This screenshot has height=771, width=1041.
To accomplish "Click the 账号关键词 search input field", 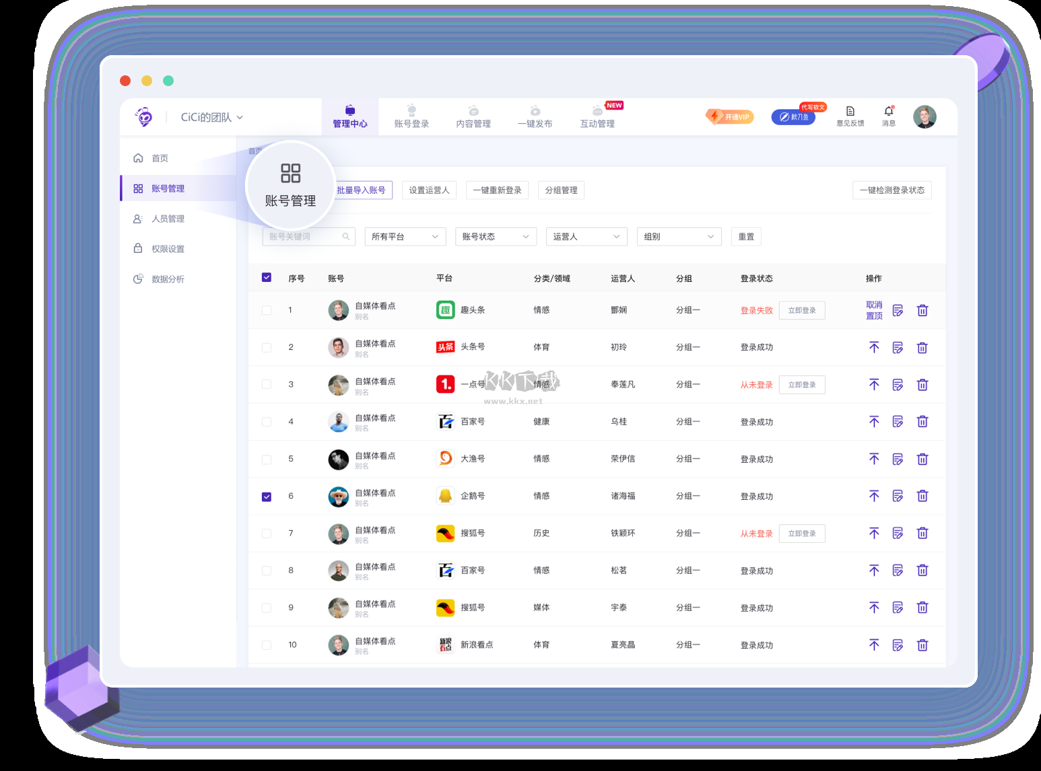I will [303, 237].
